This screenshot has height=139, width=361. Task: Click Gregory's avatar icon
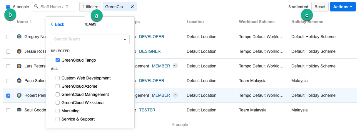[19, 37]
